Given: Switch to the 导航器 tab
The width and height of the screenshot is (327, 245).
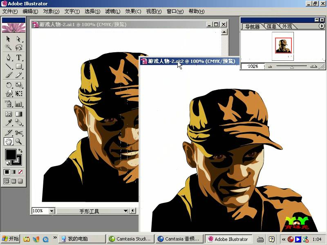Looking at the screenshot, I should [252, 27].
